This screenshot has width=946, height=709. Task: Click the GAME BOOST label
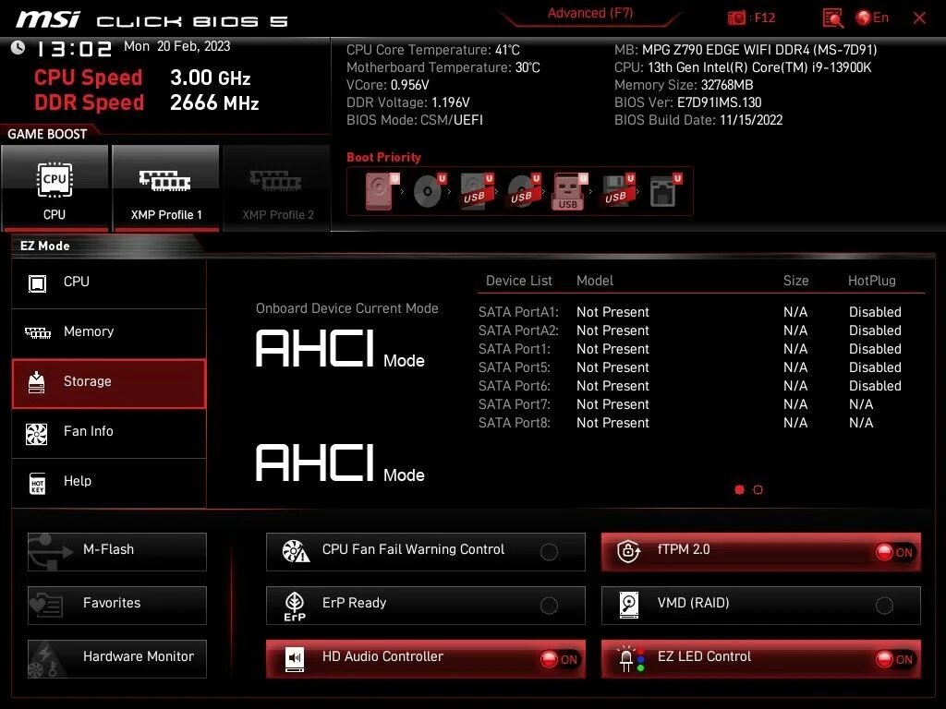(x=47, y=134)
